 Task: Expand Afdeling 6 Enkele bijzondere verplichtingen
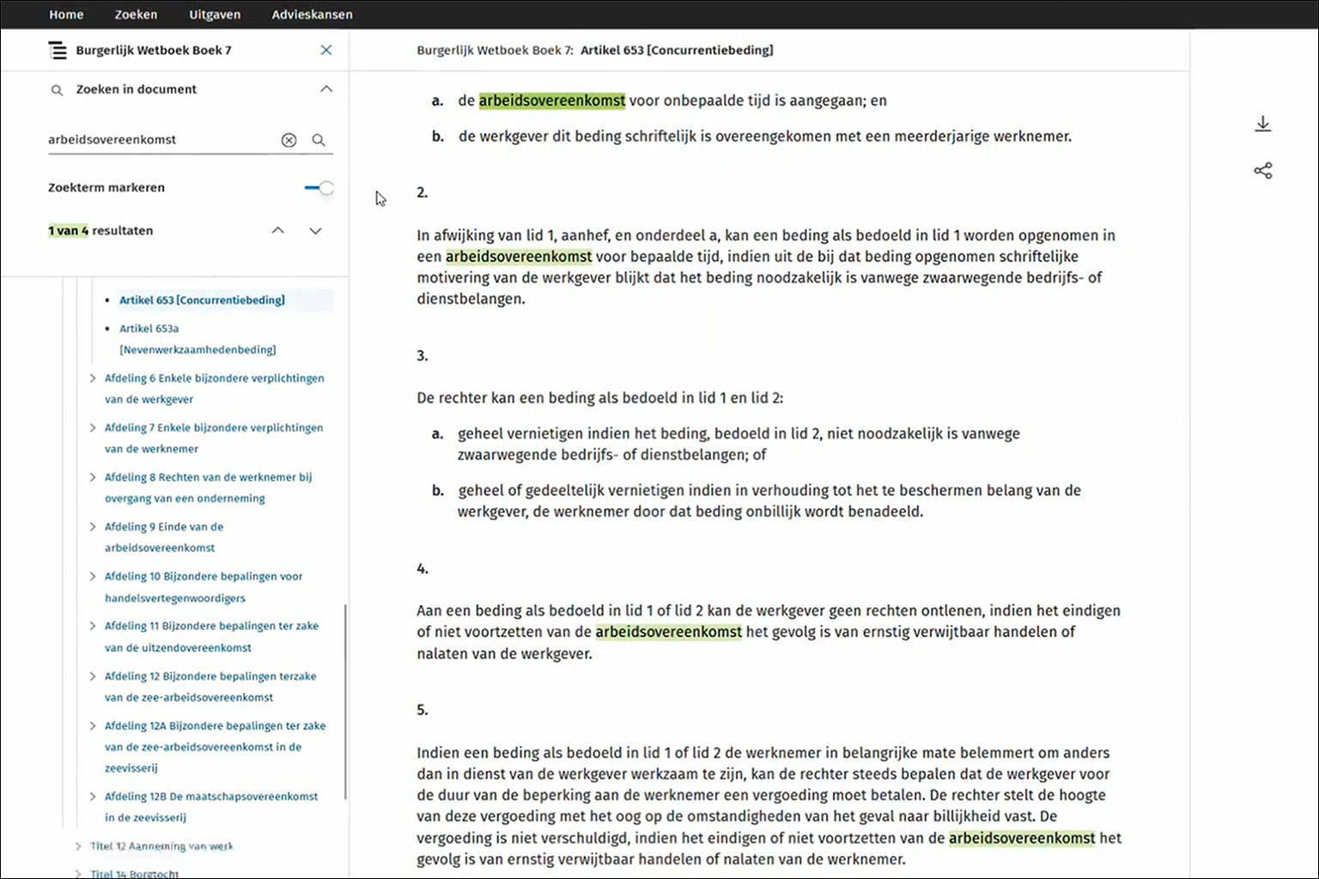(93, 379)
